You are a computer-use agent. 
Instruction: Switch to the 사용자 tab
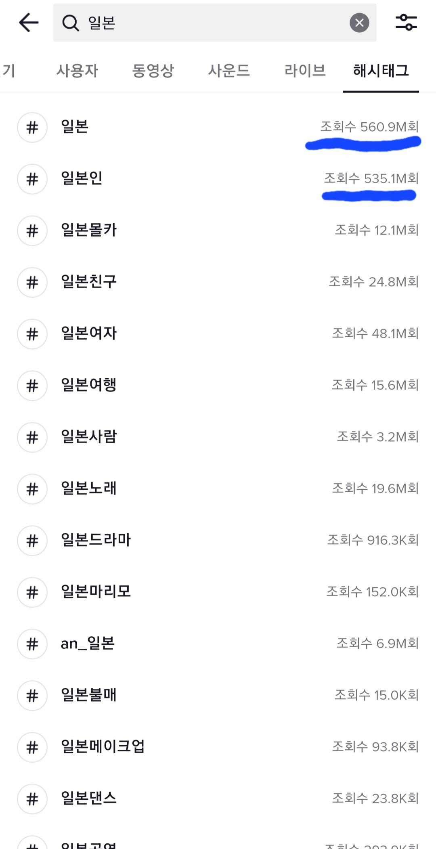coord(77,71)
